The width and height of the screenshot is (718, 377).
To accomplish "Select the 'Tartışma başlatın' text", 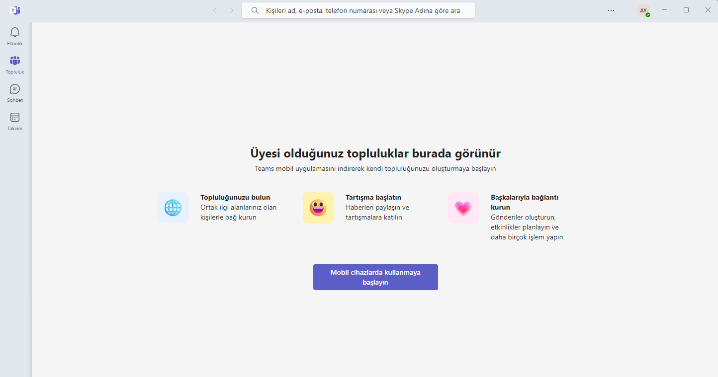I will click(x=373, y=197).
